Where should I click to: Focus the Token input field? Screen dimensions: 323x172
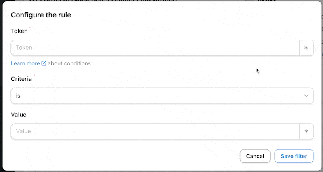click(x=155, y=48)
